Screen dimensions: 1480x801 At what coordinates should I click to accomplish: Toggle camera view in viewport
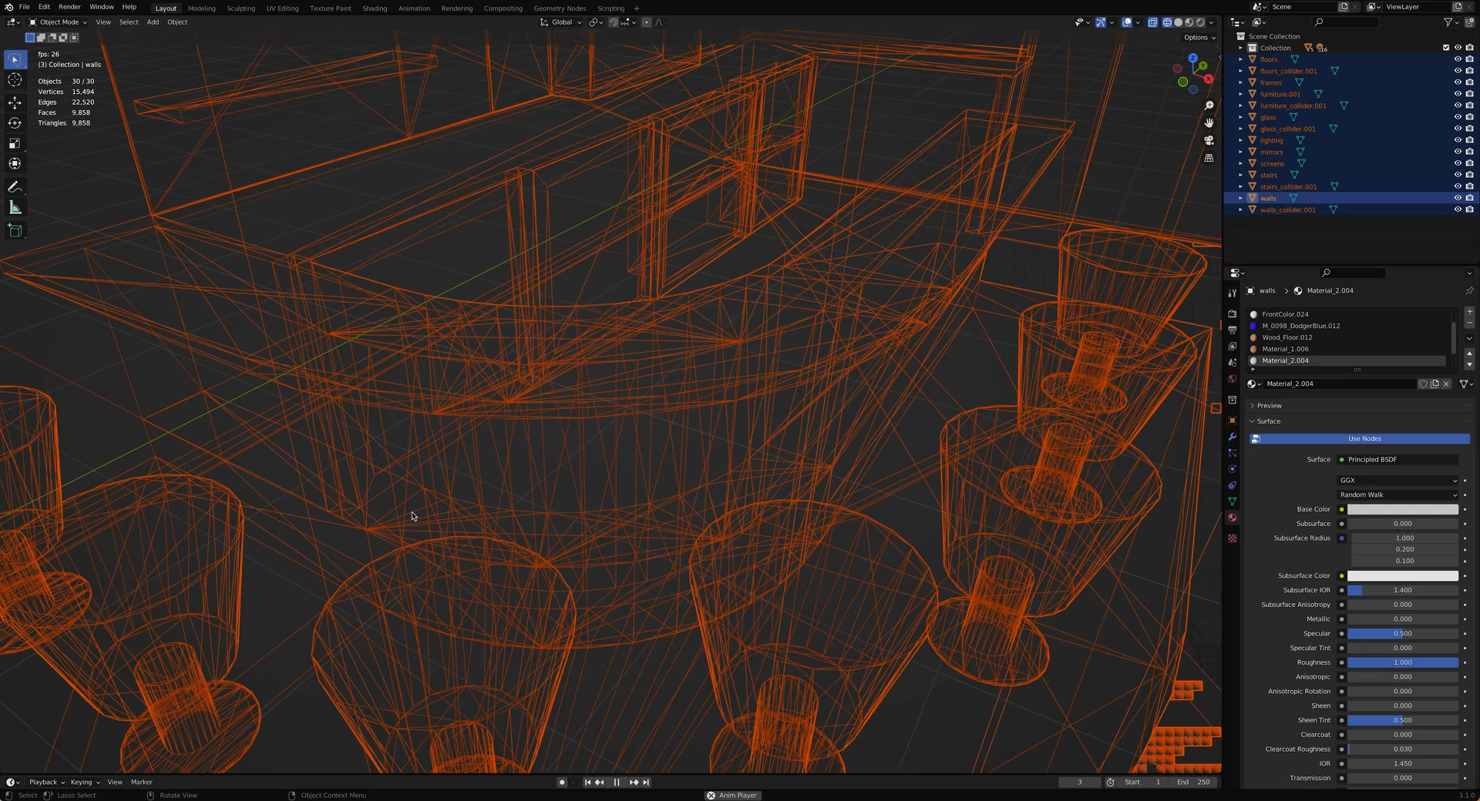[x=1209, y=140]
